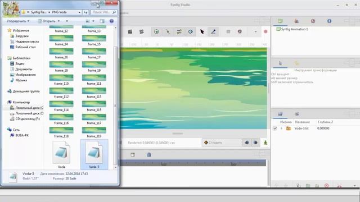Toggle animation mode green figure icon
Image resolution: width=360 pixels, height=202 pixels.
265,143
